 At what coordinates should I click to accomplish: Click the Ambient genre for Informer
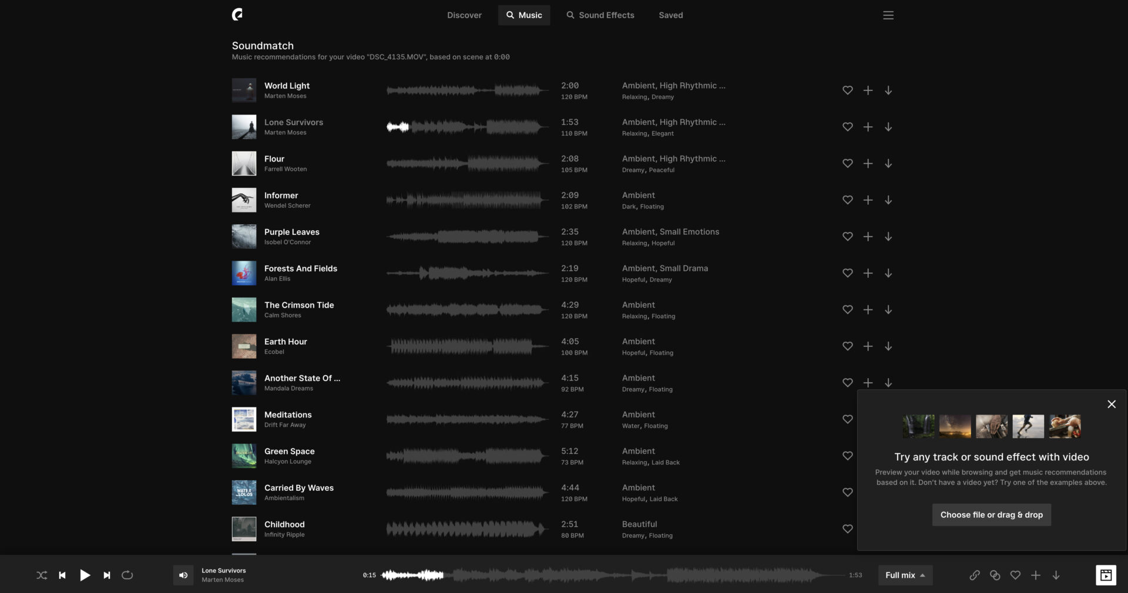click(639, 196)
